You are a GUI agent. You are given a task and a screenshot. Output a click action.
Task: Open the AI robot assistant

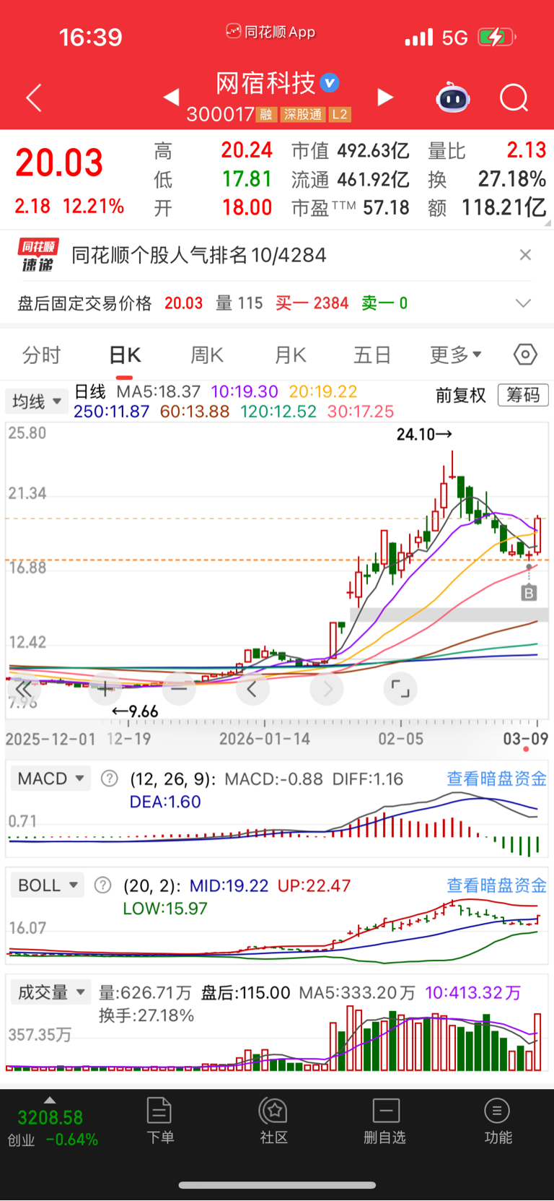pos(453,97)
